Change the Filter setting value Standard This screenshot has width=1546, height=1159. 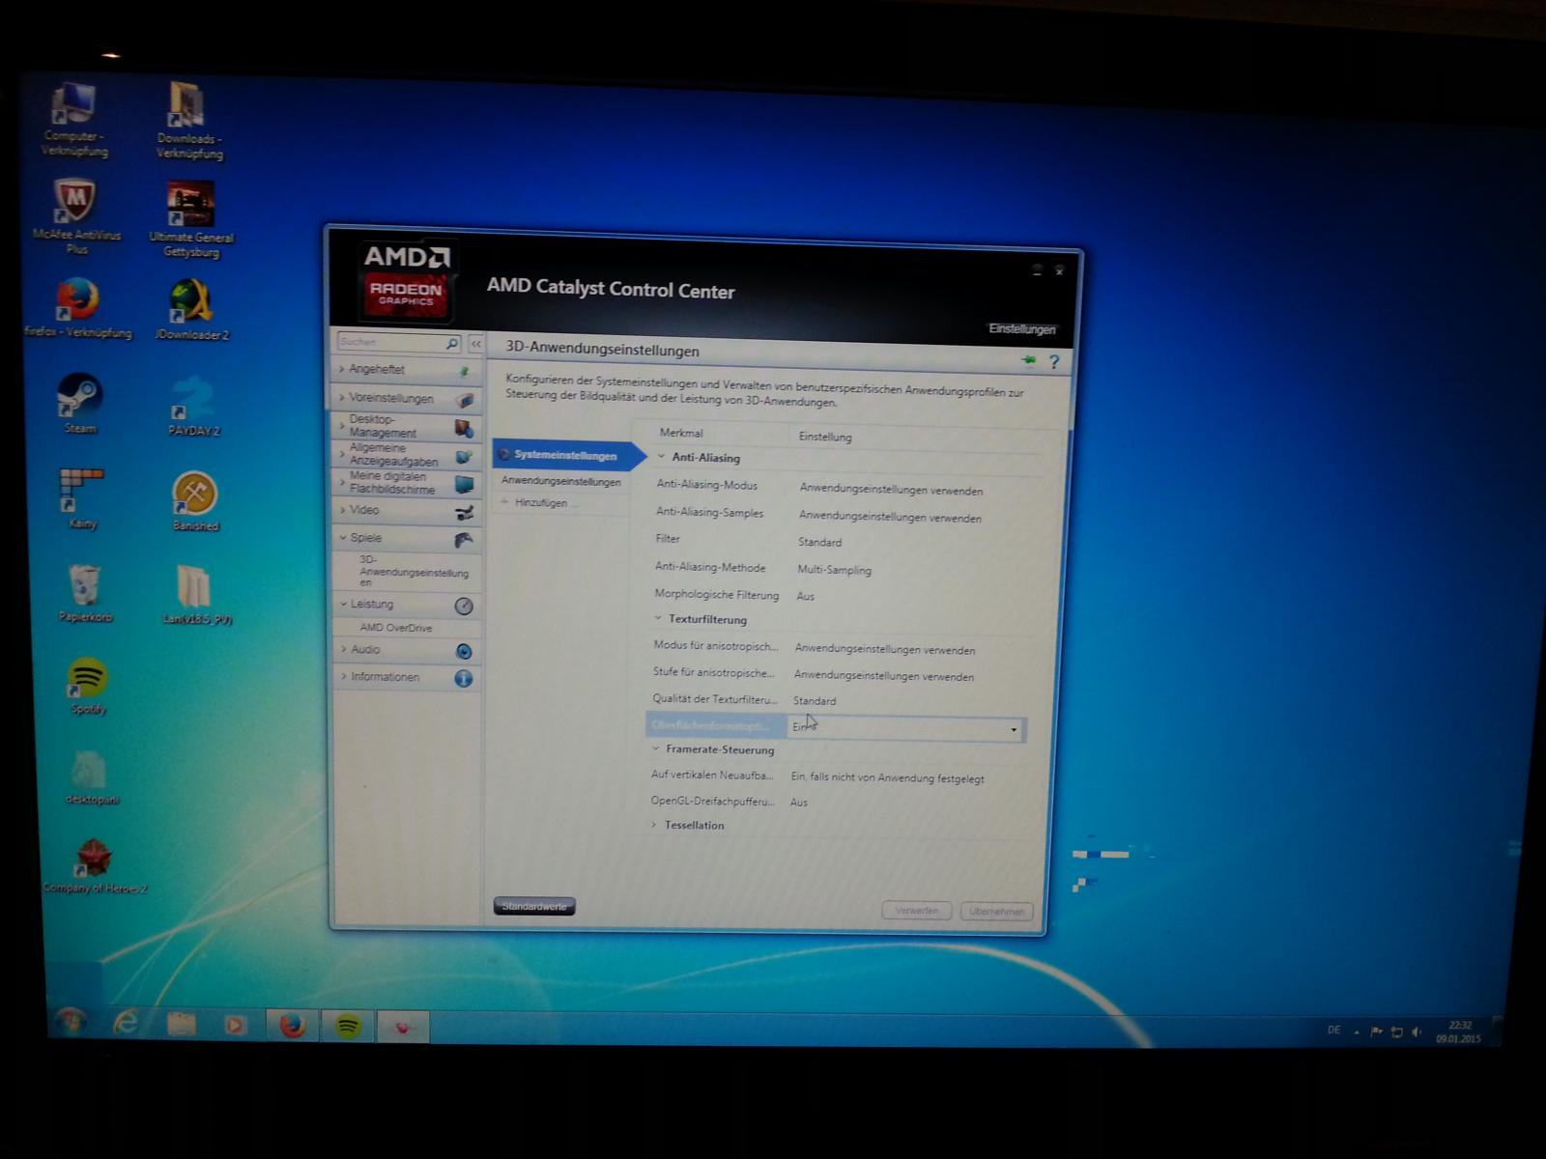pos(819,543)
